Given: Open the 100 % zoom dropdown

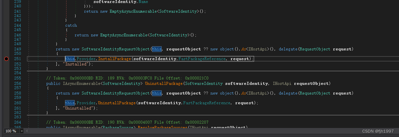Looking at the screenshot, I should [21, 131].
